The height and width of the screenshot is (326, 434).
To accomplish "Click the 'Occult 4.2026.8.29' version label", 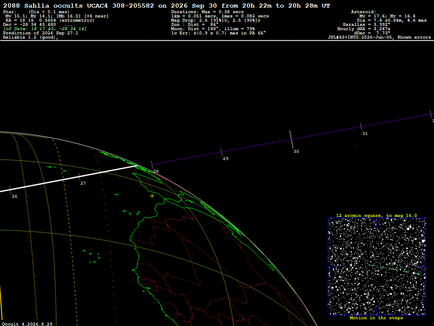I will [27, 324].
